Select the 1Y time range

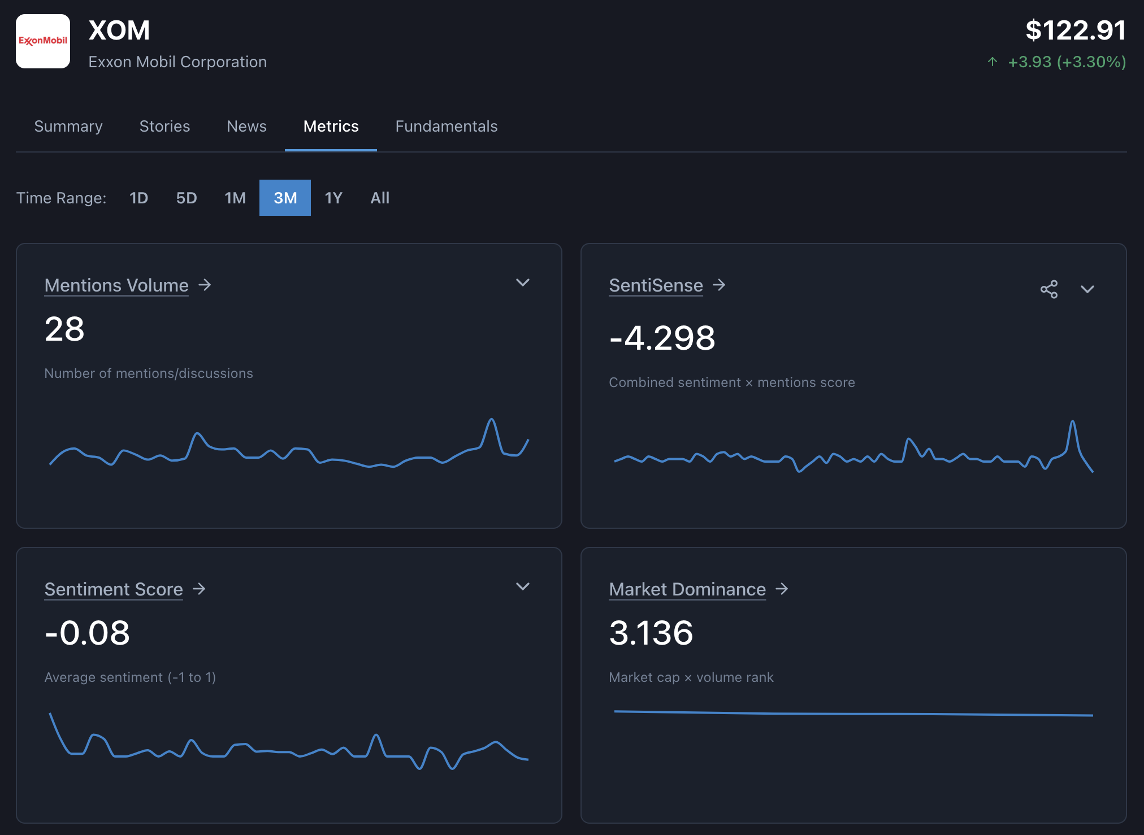(333, 198)
